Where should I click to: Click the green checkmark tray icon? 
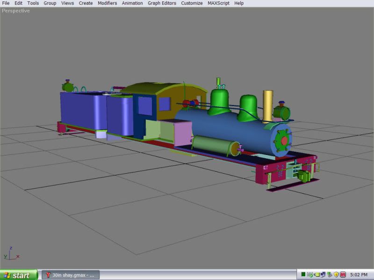click(310, 275)
